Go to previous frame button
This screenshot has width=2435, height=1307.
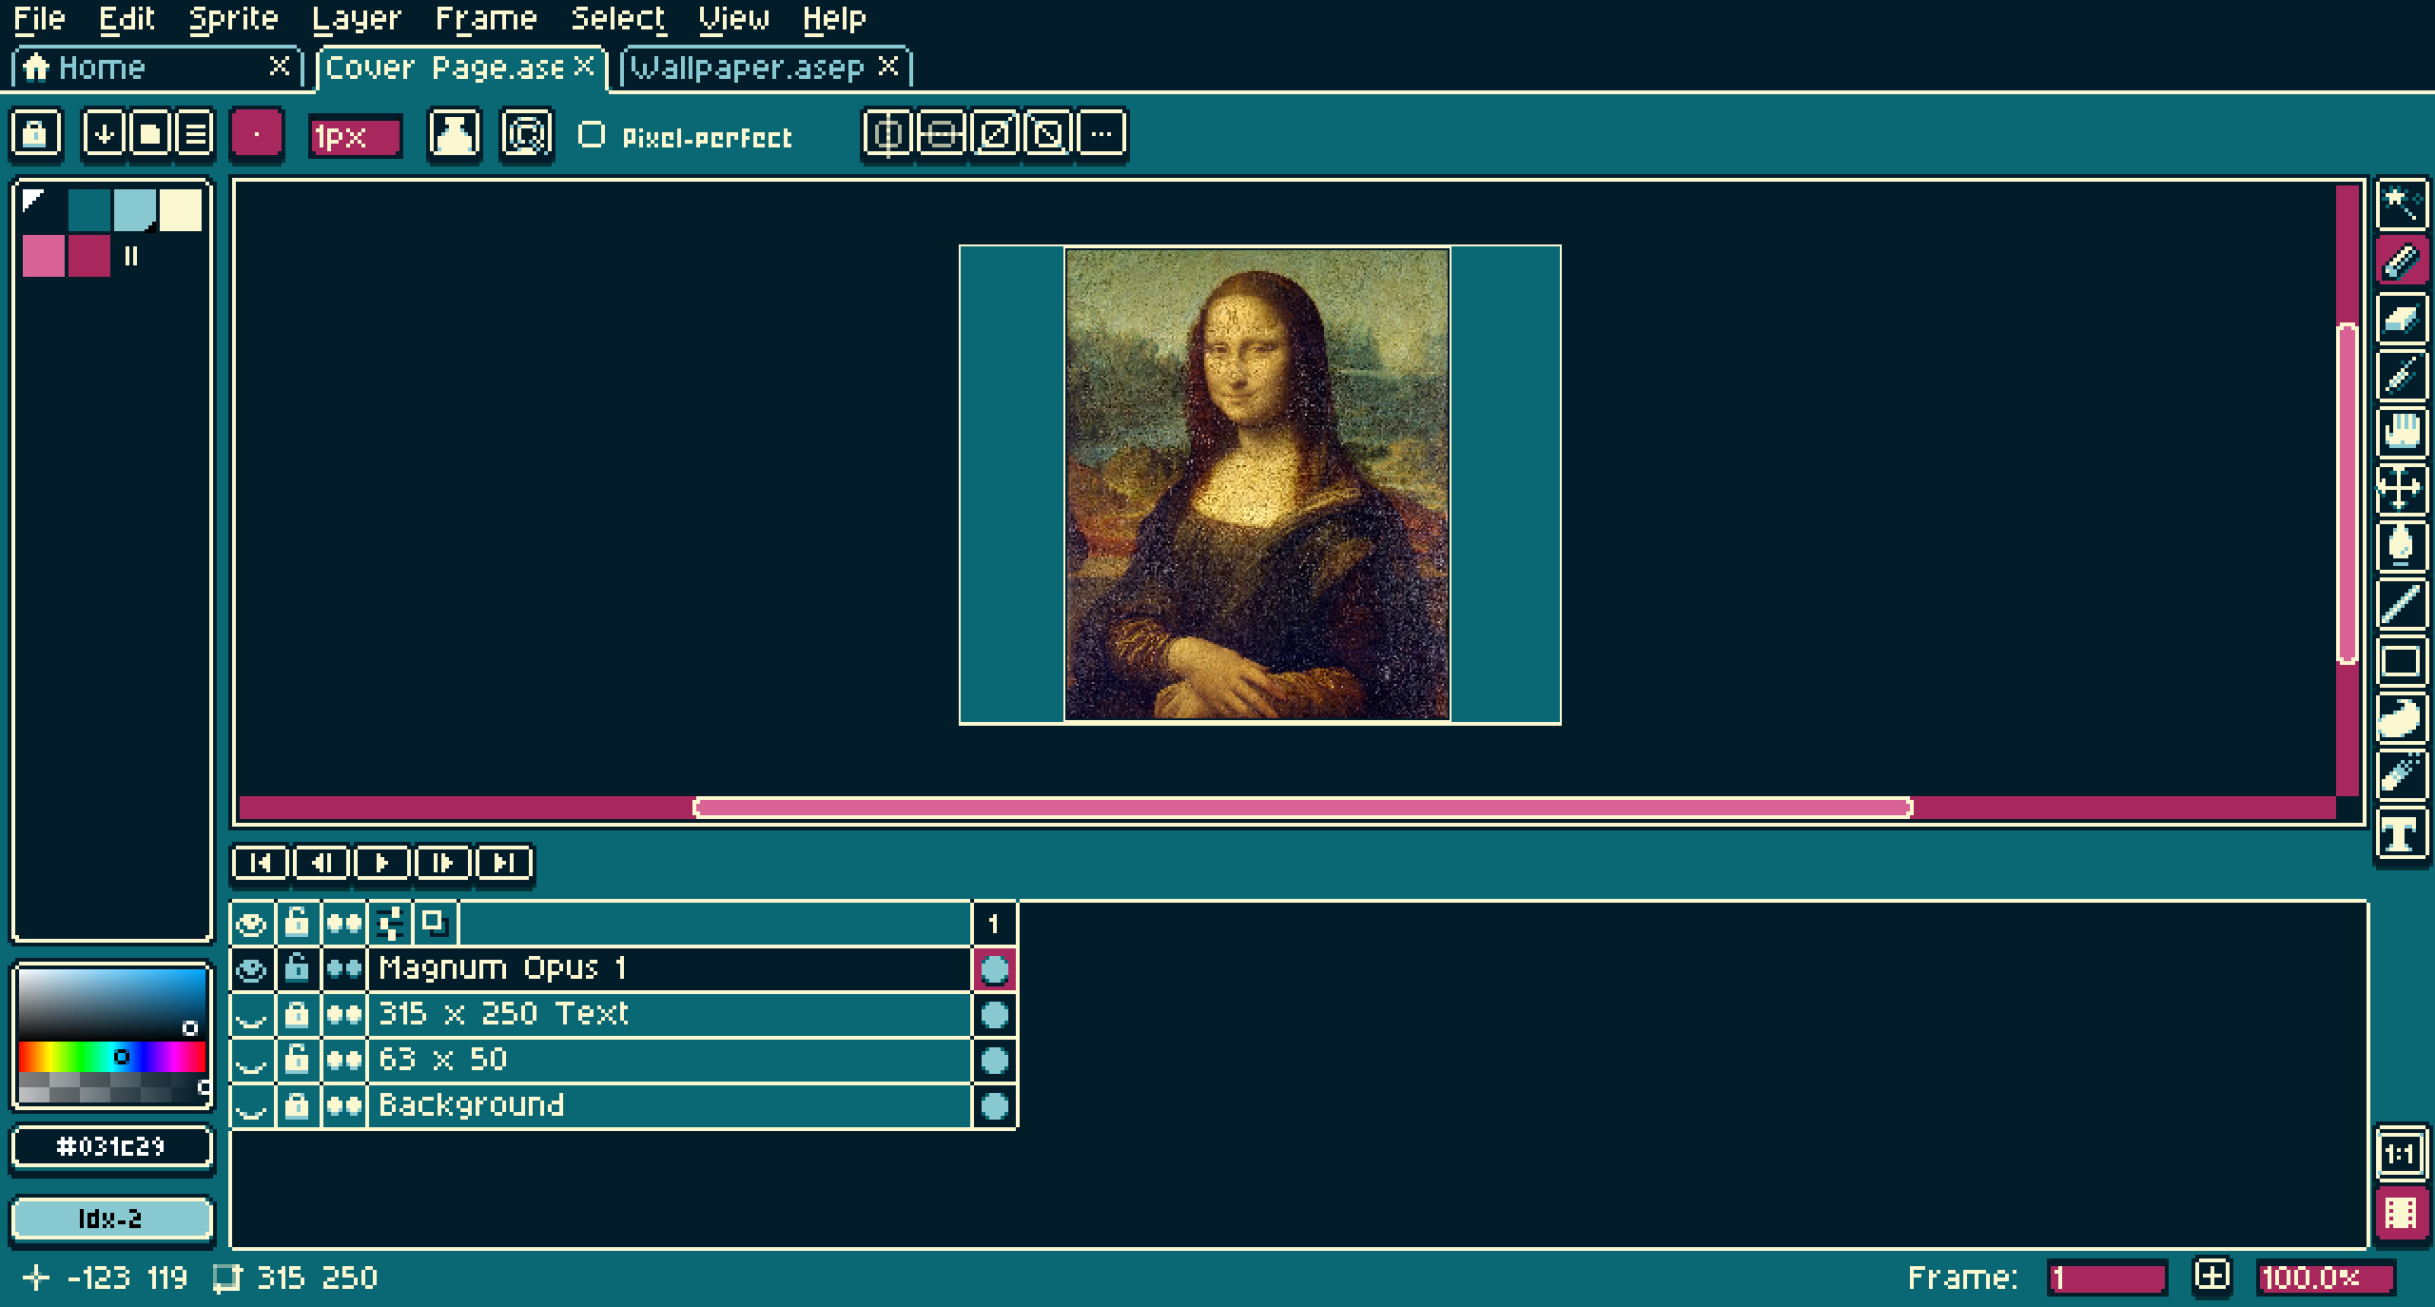coord(321,863)
